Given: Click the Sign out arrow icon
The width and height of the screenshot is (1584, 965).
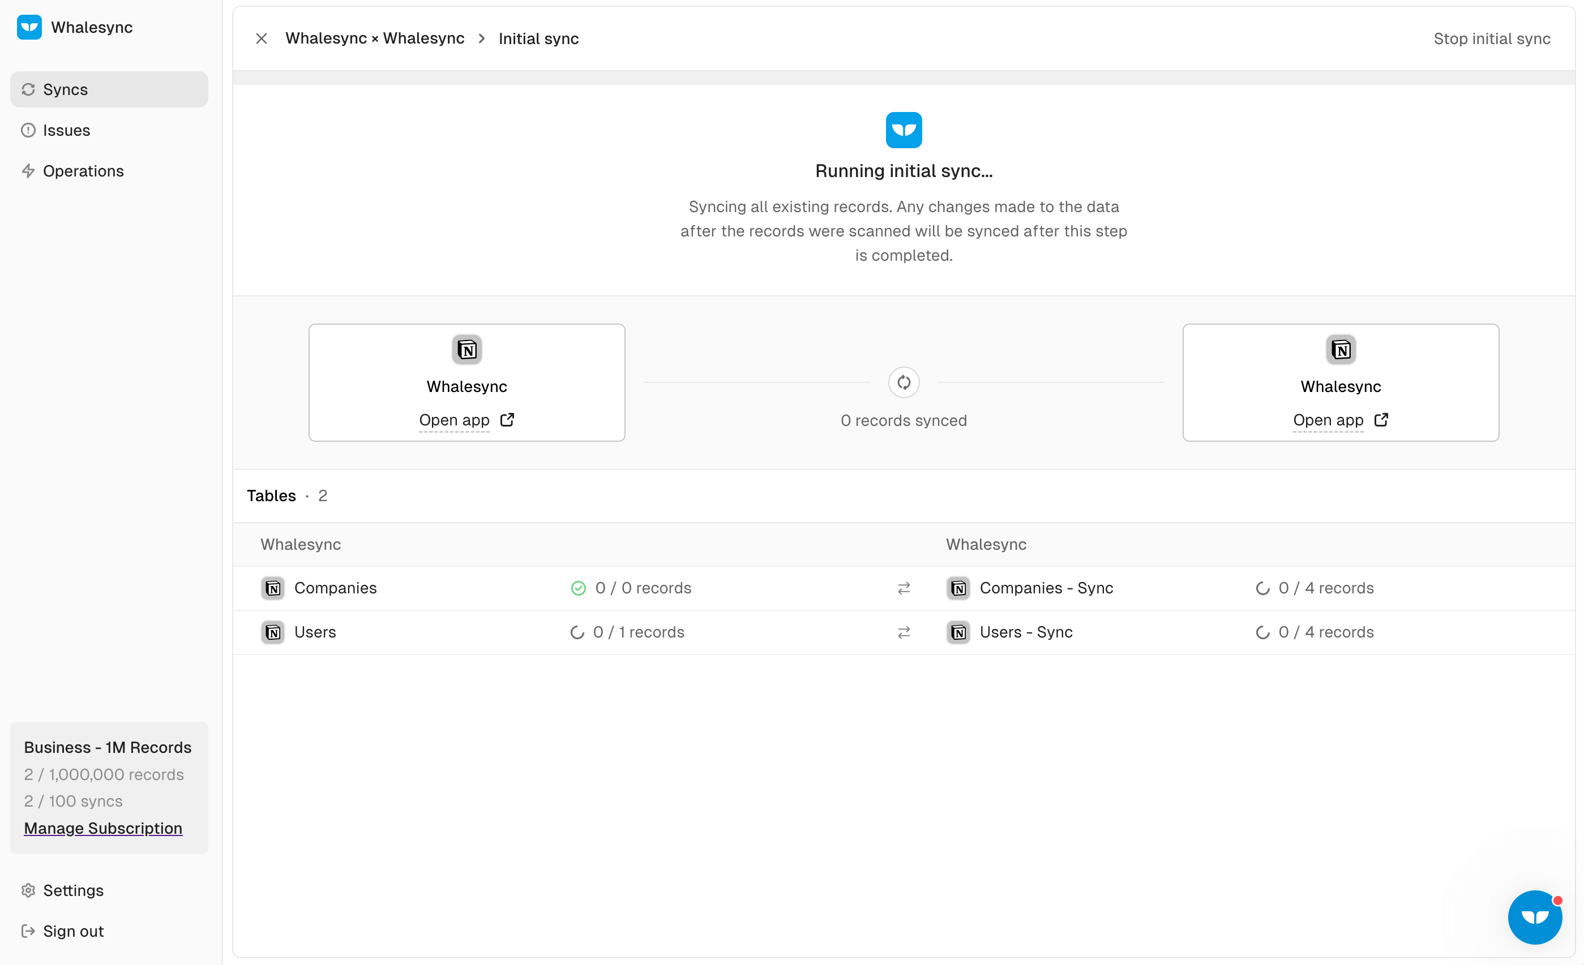Looking at the screenshot, I should pos(28,931).
